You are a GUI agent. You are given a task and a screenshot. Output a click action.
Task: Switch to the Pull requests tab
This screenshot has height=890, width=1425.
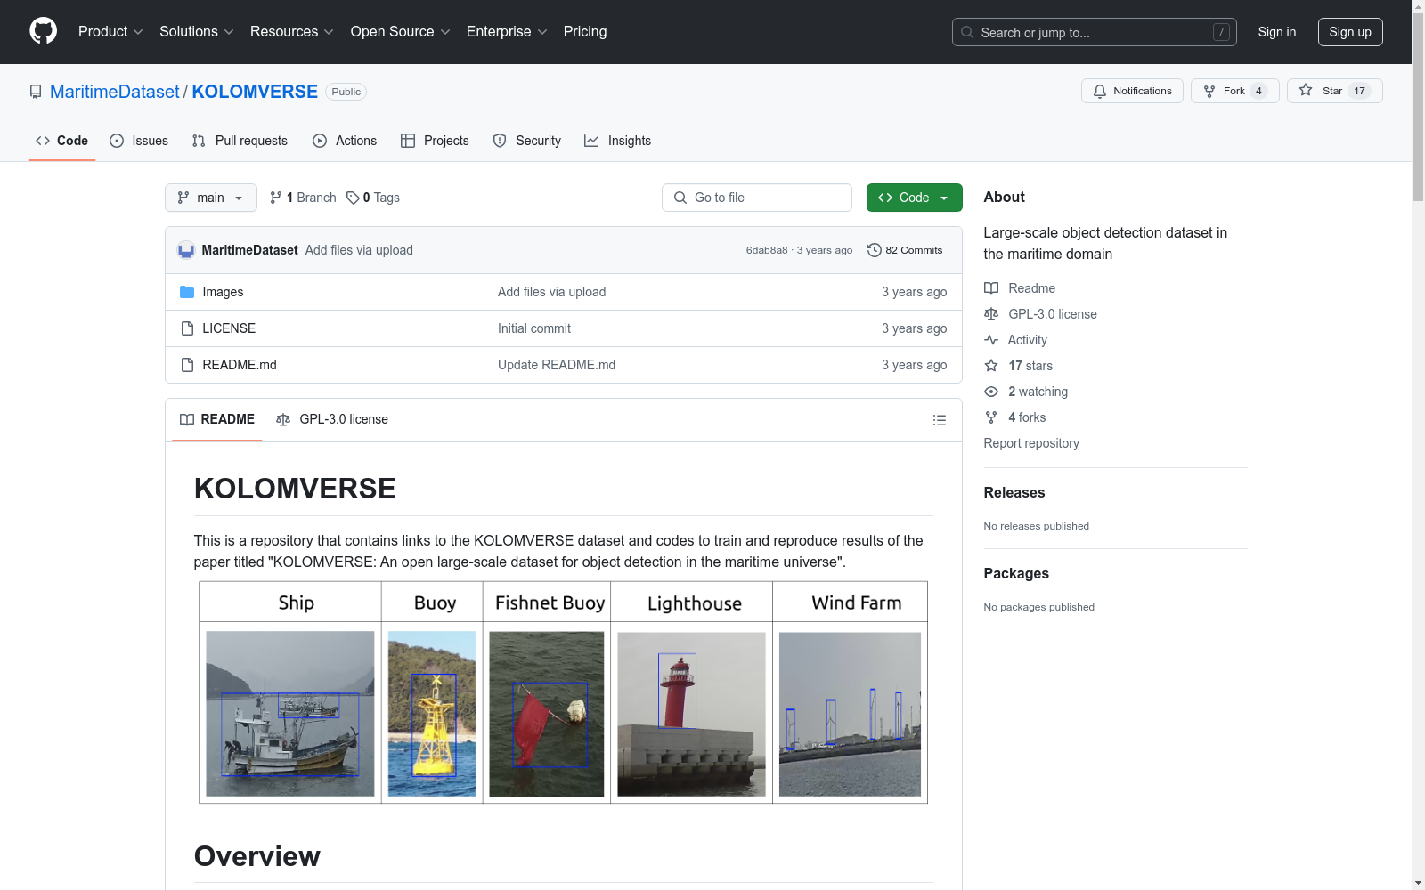coord(240,141)
